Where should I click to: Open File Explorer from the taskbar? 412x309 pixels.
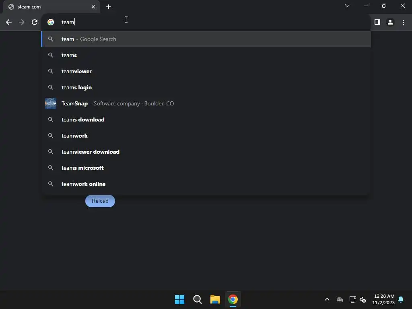[215, 299]
